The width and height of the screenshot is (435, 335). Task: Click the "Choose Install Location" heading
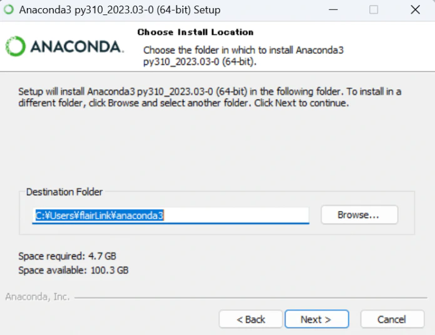pos(195,32)
